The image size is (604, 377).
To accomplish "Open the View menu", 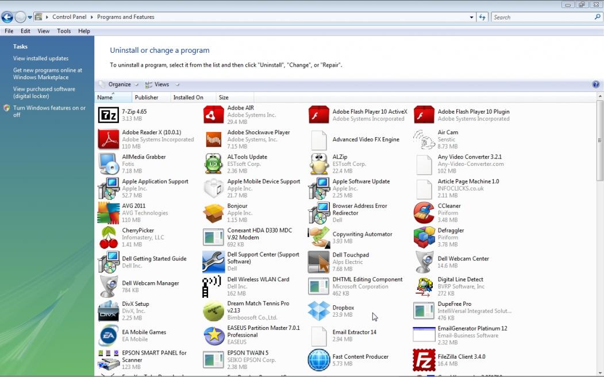I will (44, 31).
